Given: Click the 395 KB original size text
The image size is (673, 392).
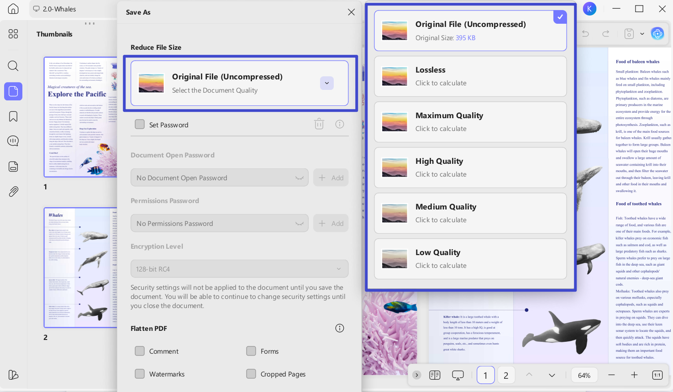Looking at the screenshot, I should coord(465,38).
